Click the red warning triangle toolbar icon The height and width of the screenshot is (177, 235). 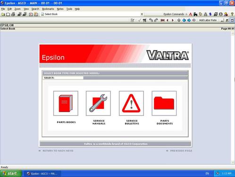coord(191,14)
